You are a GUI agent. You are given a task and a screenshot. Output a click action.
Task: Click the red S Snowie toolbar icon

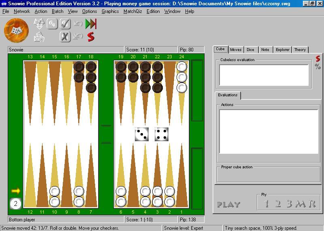tap(91, 37)
